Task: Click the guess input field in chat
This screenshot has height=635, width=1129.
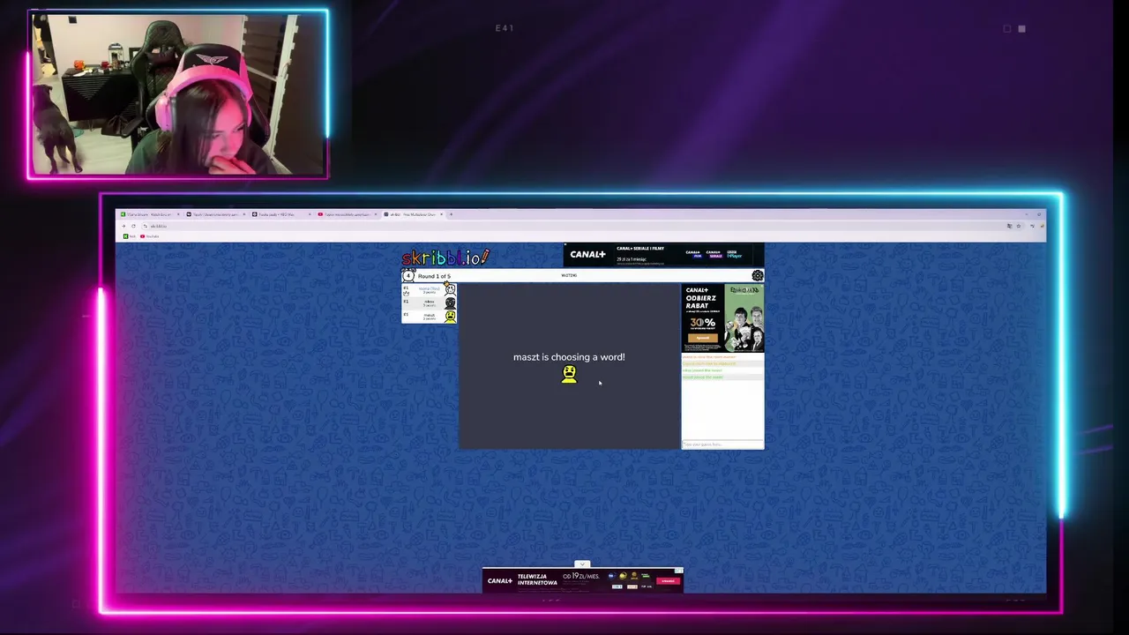Action: [722, 444]
